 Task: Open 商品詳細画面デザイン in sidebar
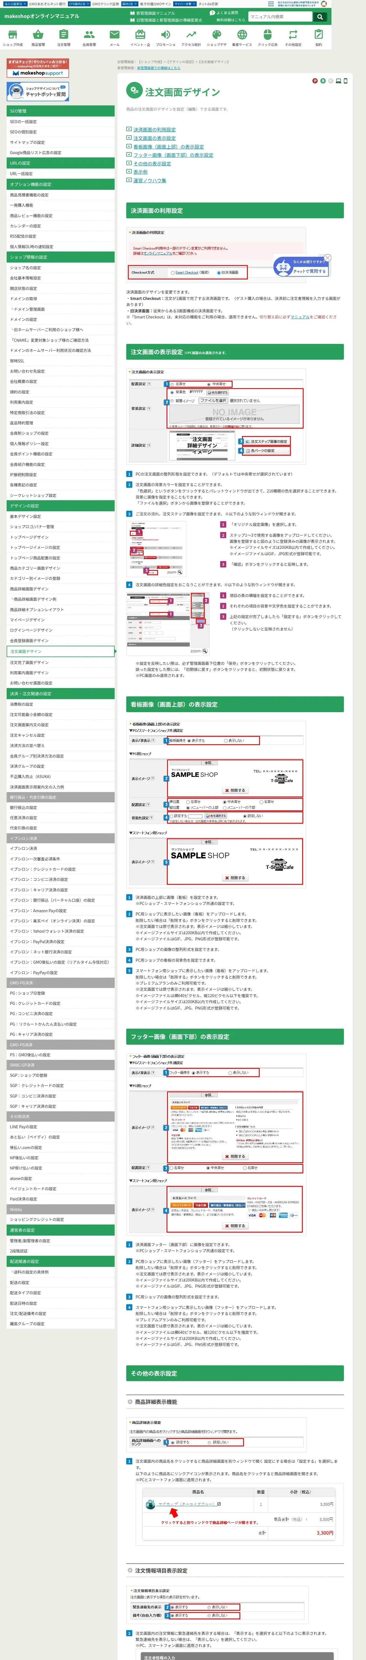point(60,588)
